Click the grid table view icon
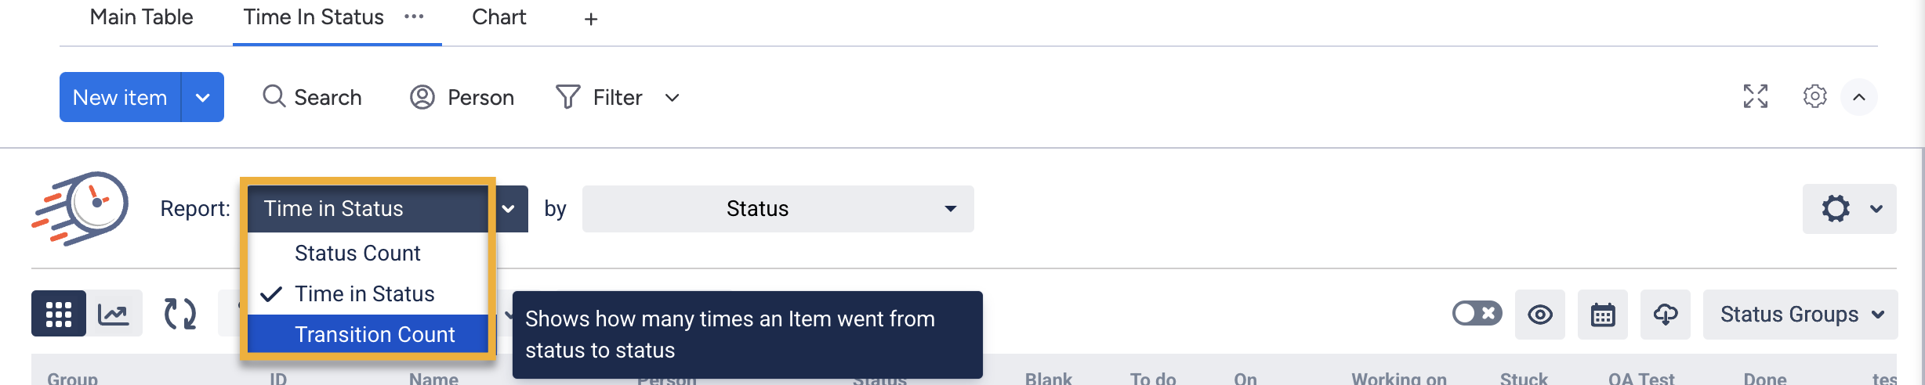1925x385 pixels. coord(59,314)
